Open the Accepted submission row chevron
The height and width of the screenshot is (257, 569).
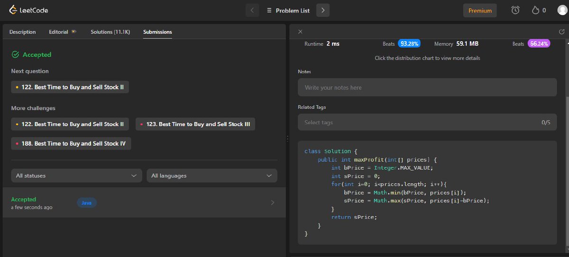[x=272, y=203]
